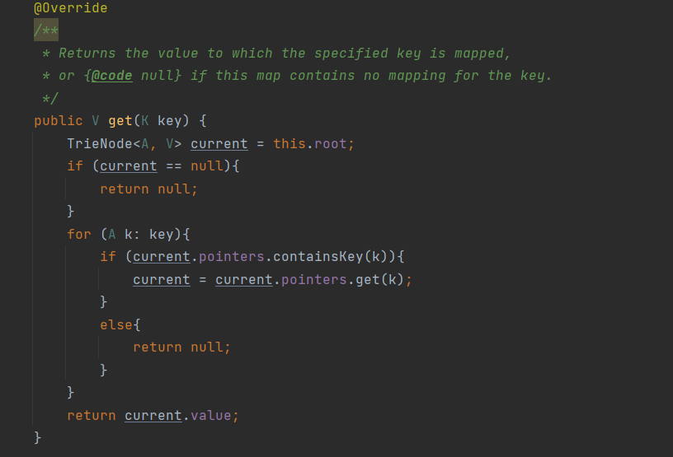Click the 'if (current == null)' condition
Viewport: 673px width, 457px height.
click(x=157, y=166)
